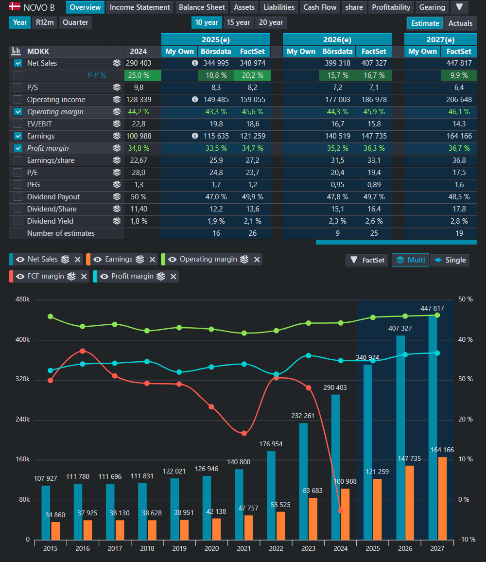Viewport: 486px width, 562px height.
Task: Uncheck the Operating margin row checkbox
Action: click(18, 111)
